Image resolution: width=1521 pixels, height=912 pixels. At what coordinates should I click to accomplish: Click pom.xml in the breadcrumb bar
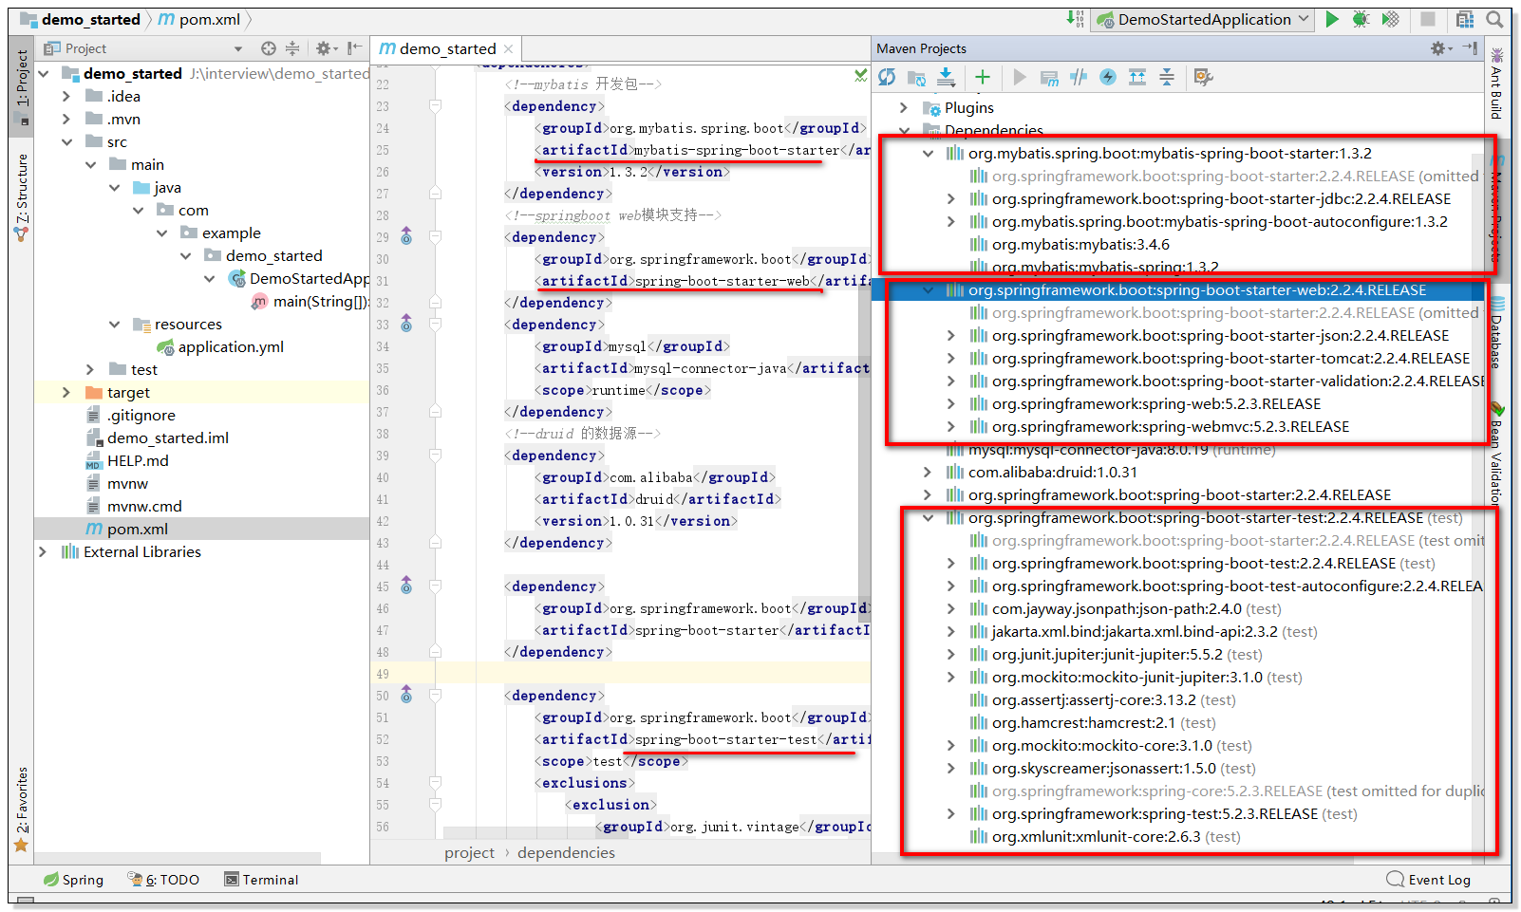tap(199, 19)
